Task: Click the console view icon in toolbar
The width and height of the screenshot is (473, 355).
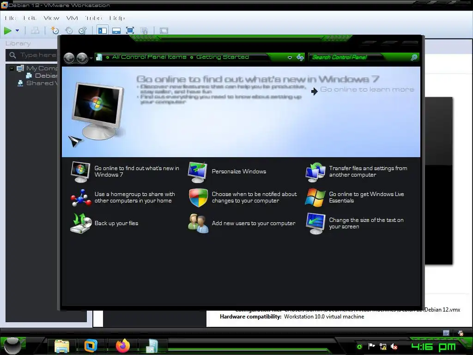Action: [x=164, y=31]
